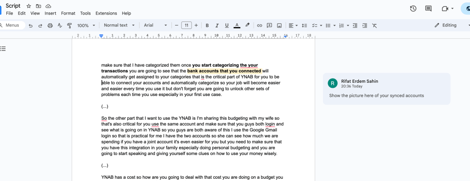The image size is (470, 181).
Task: Click the move to folder icon
Action: [x=39, y=6]
